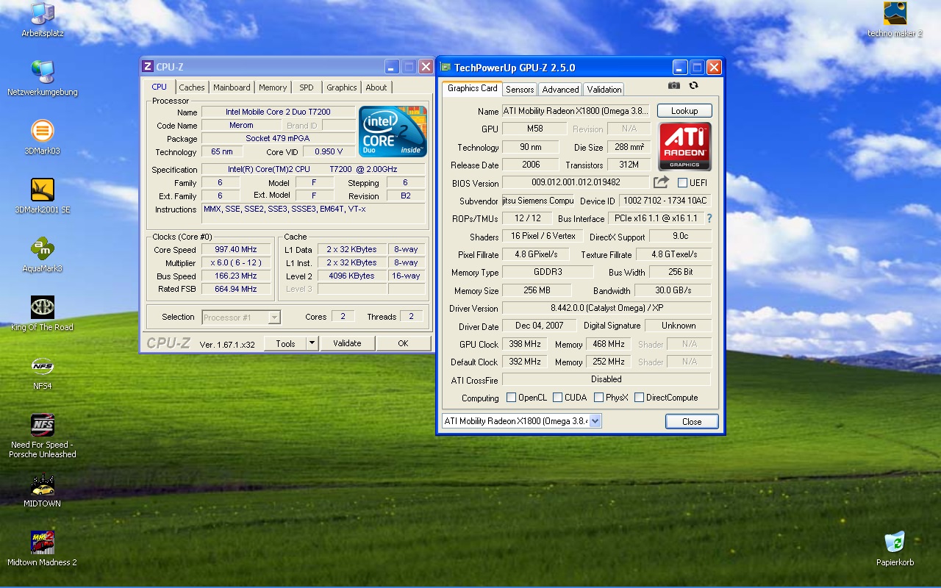Switch to the Validation tab in GPU-Z
Image resolution: width=941 pixels, height=588 pixels.
(x=604, y=90)
